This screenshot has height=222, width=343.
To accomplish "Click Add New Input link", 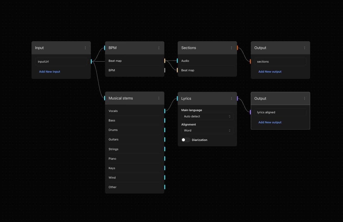I will click(50, 72).
